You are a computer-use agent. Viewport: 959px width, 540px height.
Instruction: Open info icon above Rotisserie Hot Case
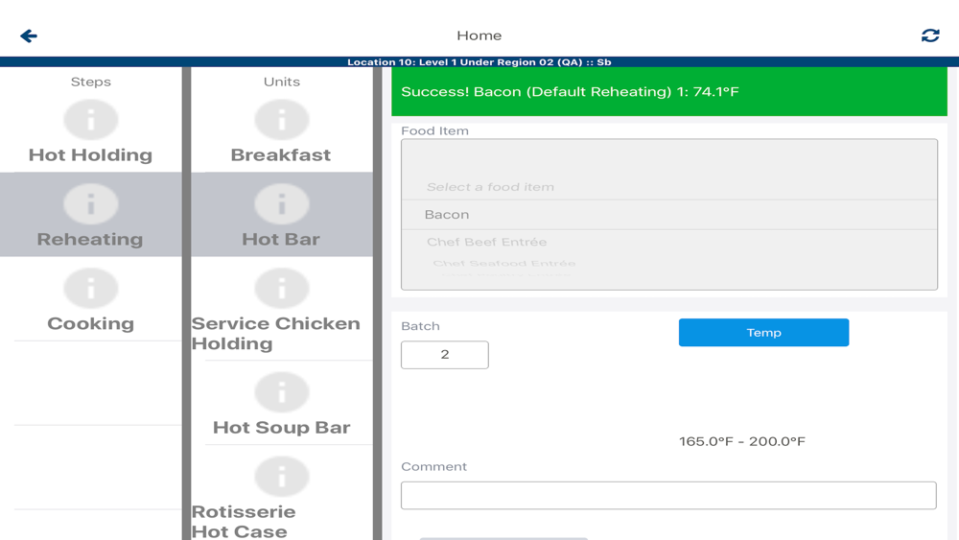tap(281, 477)
